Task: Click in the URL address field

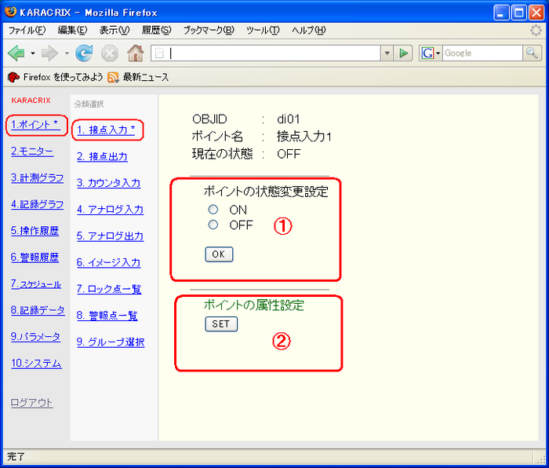Action: click(x=266, y=53)
